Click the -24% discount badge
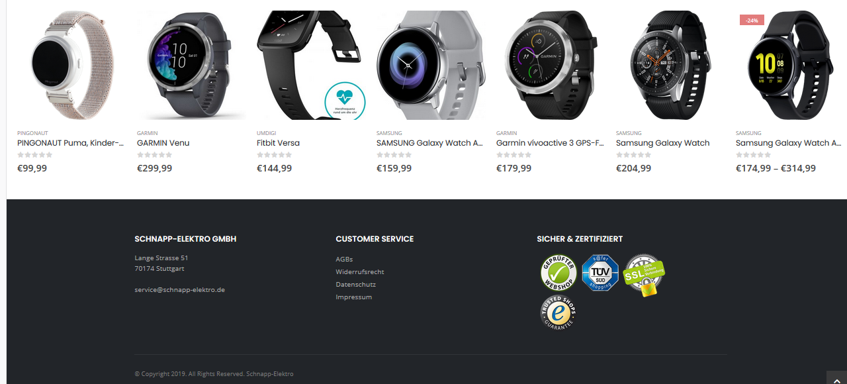The width and height of the screenshot is (847, 384). [x=752, y=21]
